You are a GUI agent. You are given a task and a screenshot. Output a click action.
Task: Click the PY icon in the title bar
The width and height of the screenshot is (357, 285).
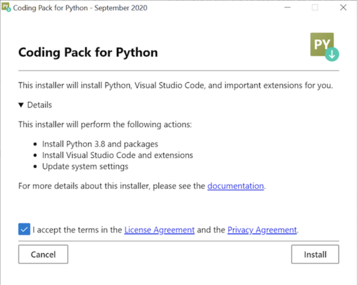point(7,7)
